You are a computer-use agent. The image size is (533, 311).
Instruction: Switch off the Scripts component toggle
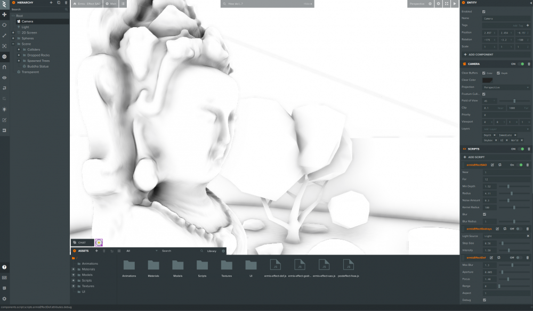coord(521,149)
